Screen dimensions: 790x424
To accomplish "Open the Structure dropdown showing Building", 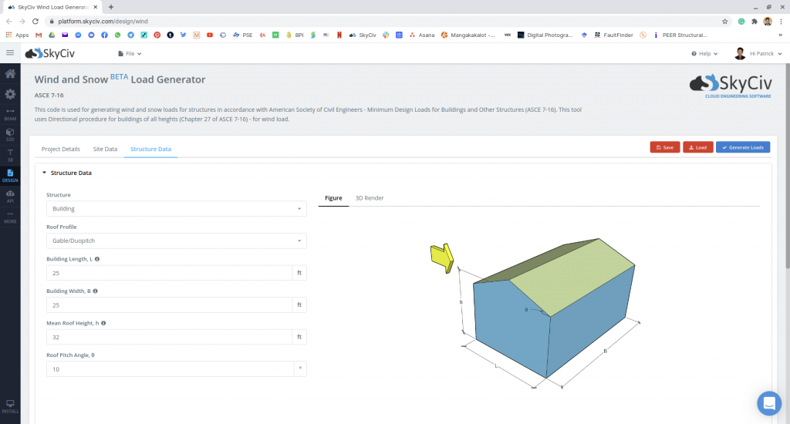I will [x=176, y=209].
